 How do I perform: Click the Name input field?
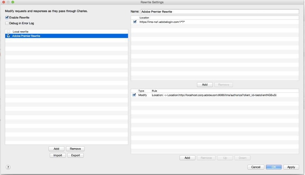220,12
